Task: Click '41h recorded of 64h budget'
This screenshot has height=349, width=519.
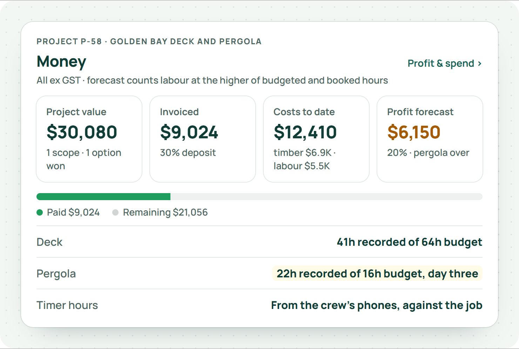Action: click(410, 242)
